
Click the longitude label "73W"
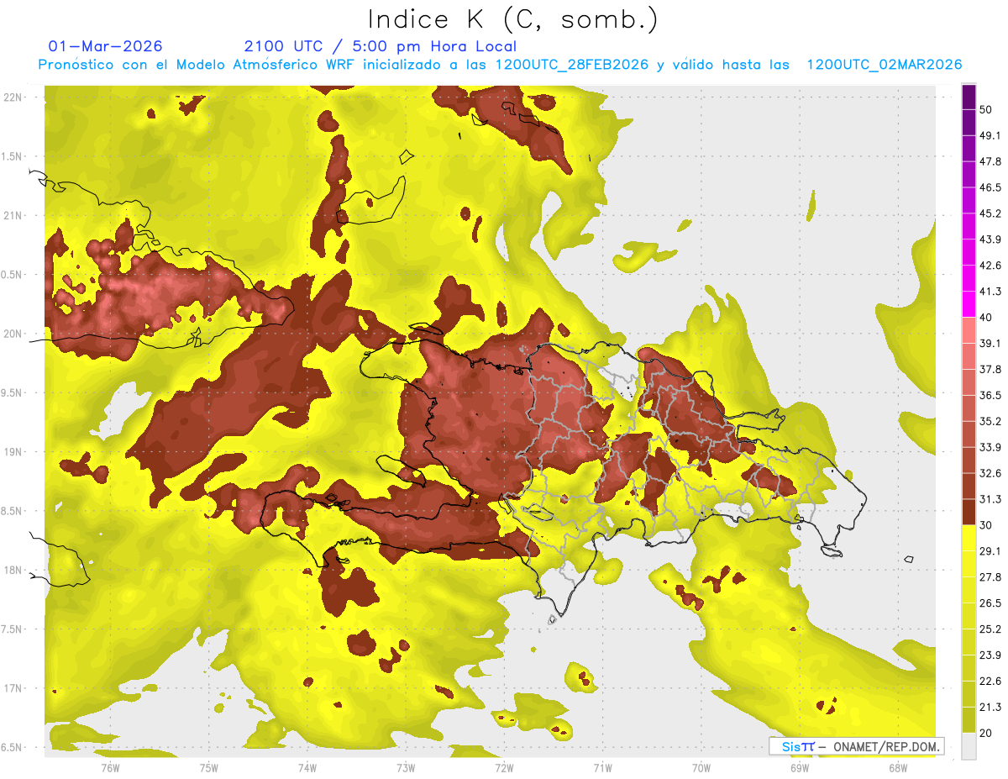(406, 767)
